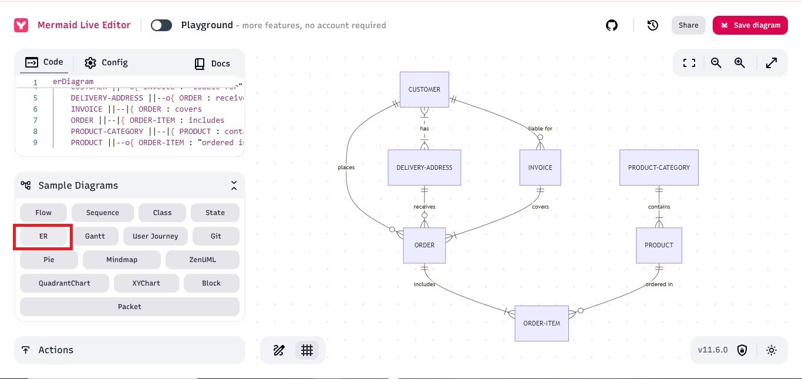Open the GitHub repository icon
802x379 pixels.
pyautogui.click(x=612, y=25)
